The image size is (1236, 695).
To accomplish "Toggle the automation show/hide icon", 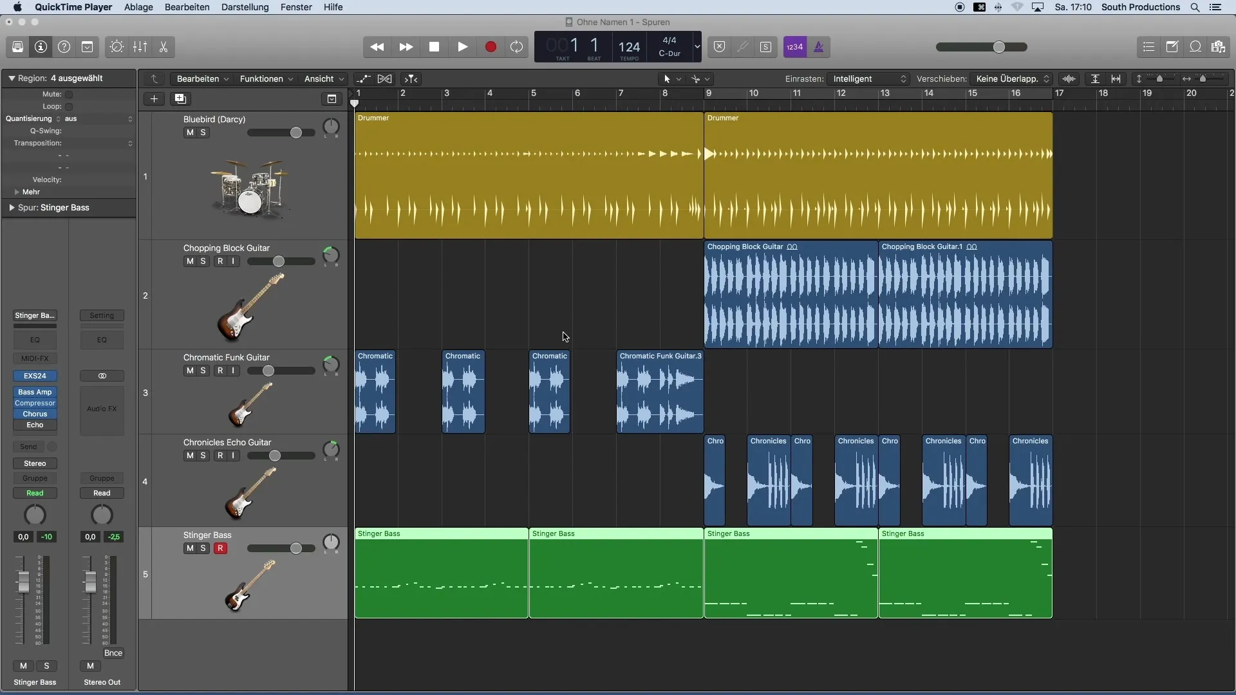I will (364, 79).
